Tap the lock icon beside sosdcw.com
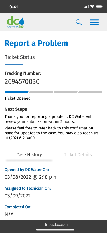107x233 pixels. pos(46,224)
